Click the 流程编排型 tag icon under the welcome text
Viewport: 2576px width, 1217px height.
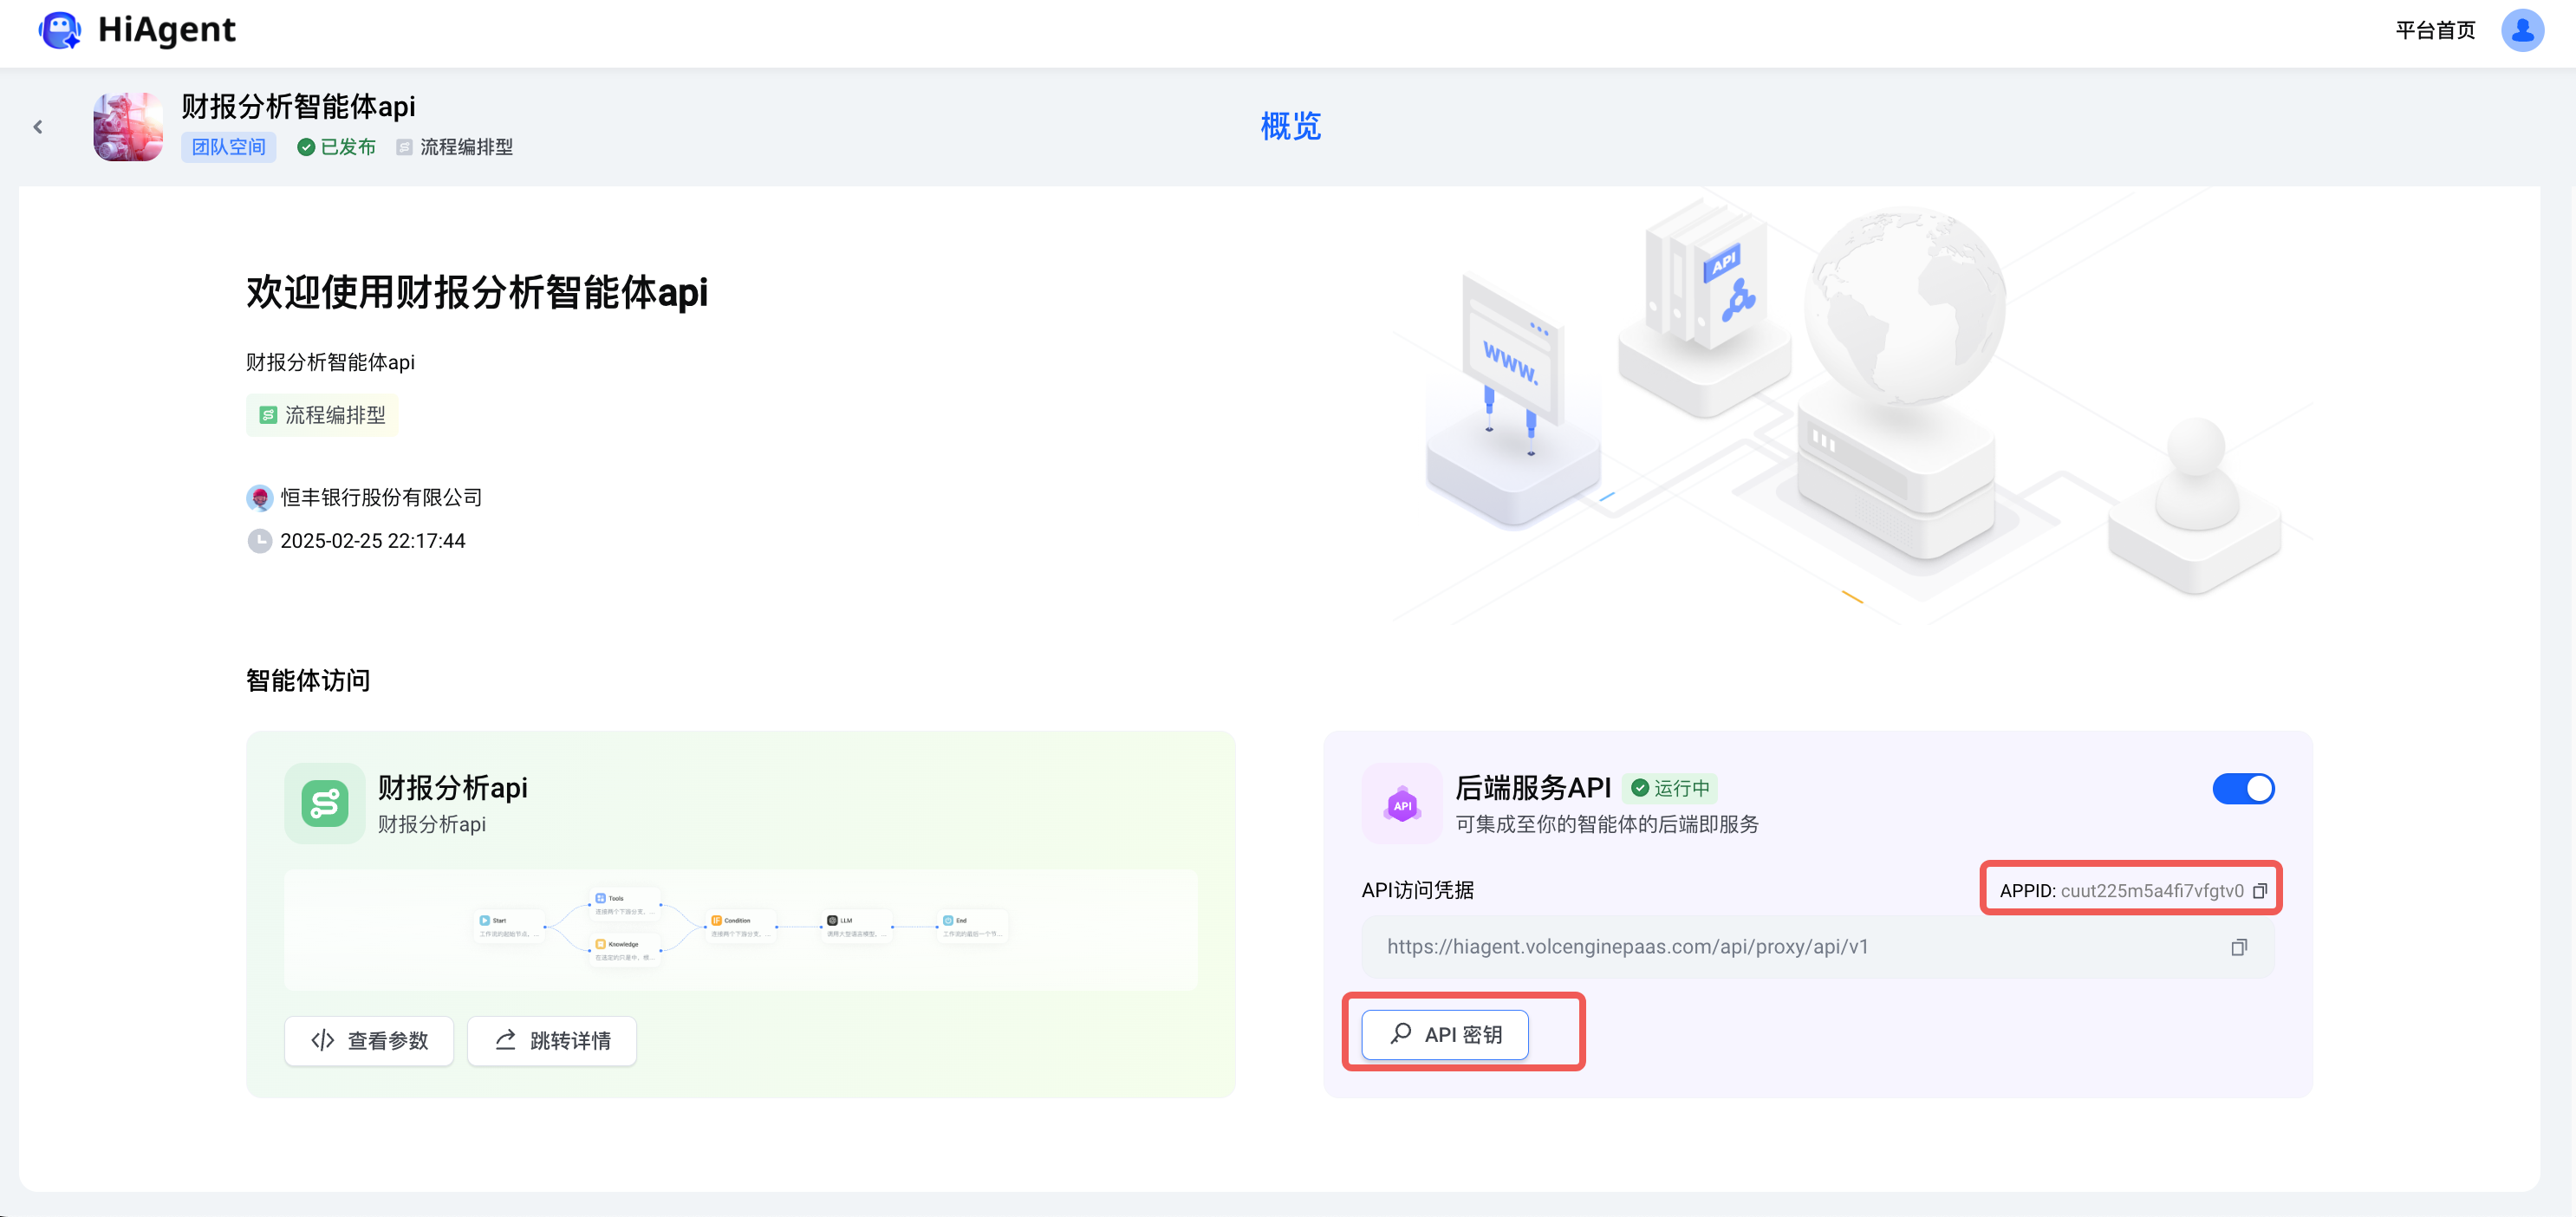268,414
